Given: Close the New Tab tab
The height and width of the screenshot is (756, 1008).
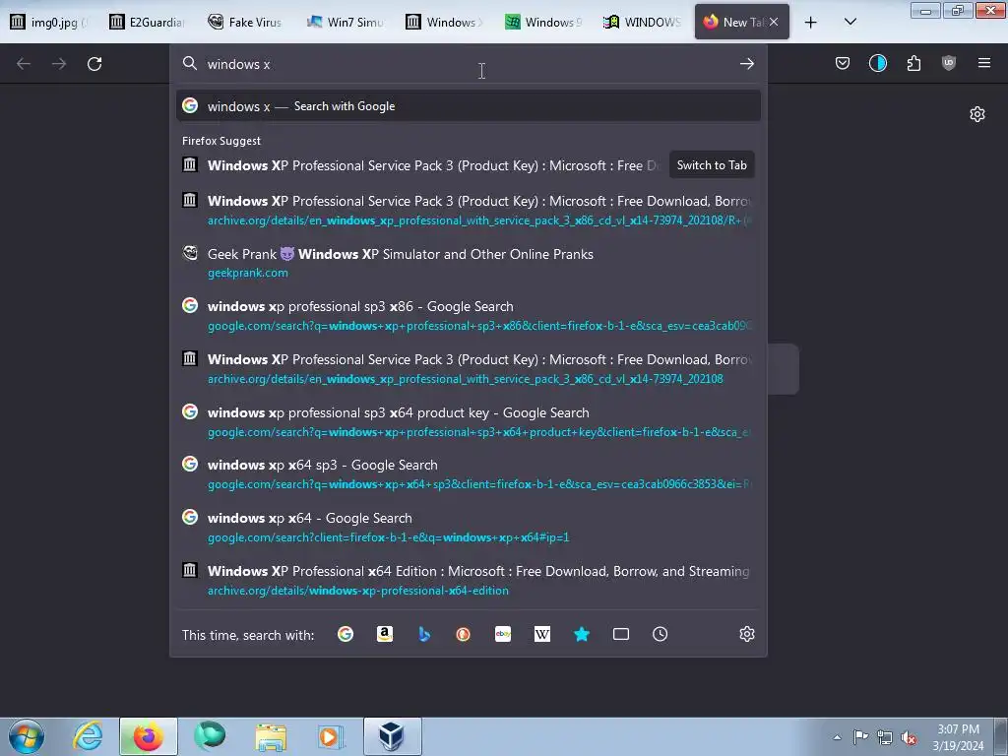Looking at the screenshot, I should 774,22.
